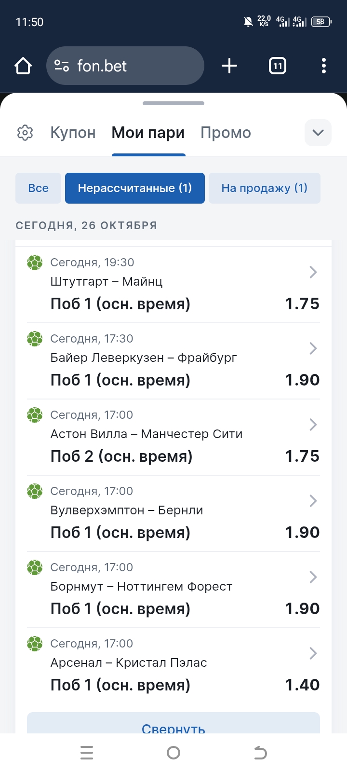Select the Все filter
The width and height of the screenshot is (347, 772).
(39, 188)
